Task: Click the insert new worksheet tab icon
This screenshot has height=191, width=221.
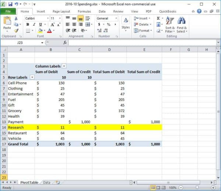Action: point(58,183)
